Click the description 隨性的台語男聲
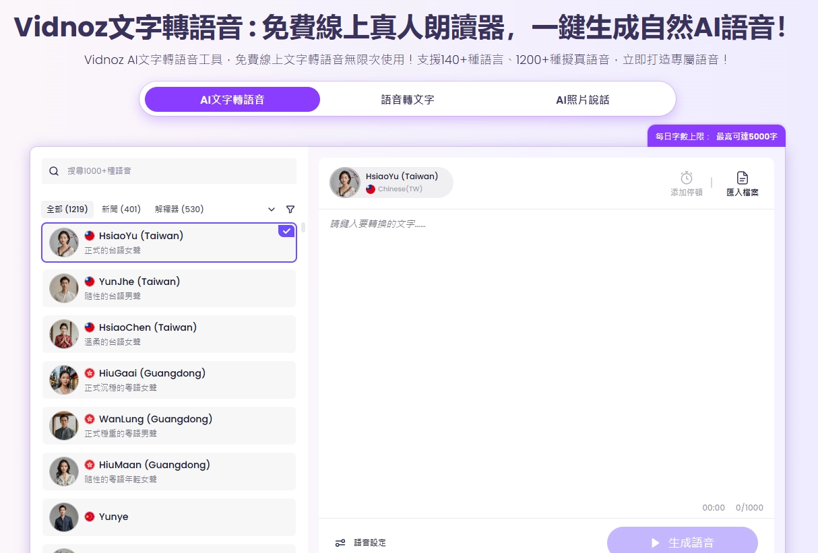 click(x=113, y=296)
